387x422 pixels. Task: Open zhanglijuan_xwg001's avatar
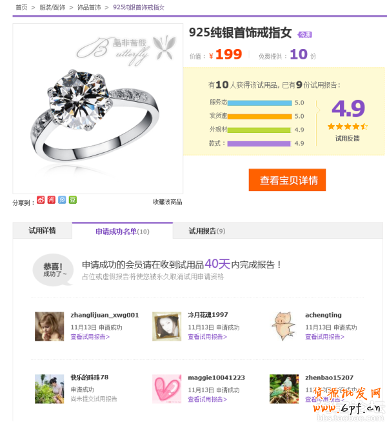coord(50,327)
